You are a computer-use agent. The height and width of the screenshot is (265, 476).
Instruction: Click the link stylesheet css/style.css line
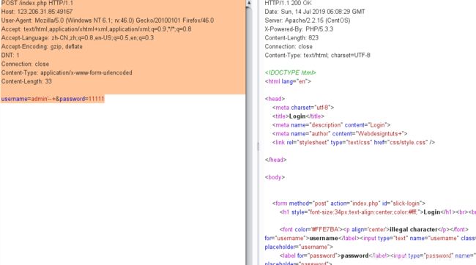click(x=354, y=142)
